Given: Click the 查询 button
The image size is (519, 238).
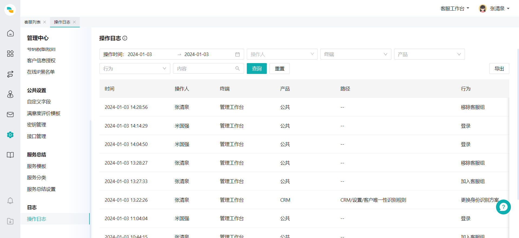Looking at the screenshot, I should click(x=257, y=69).
